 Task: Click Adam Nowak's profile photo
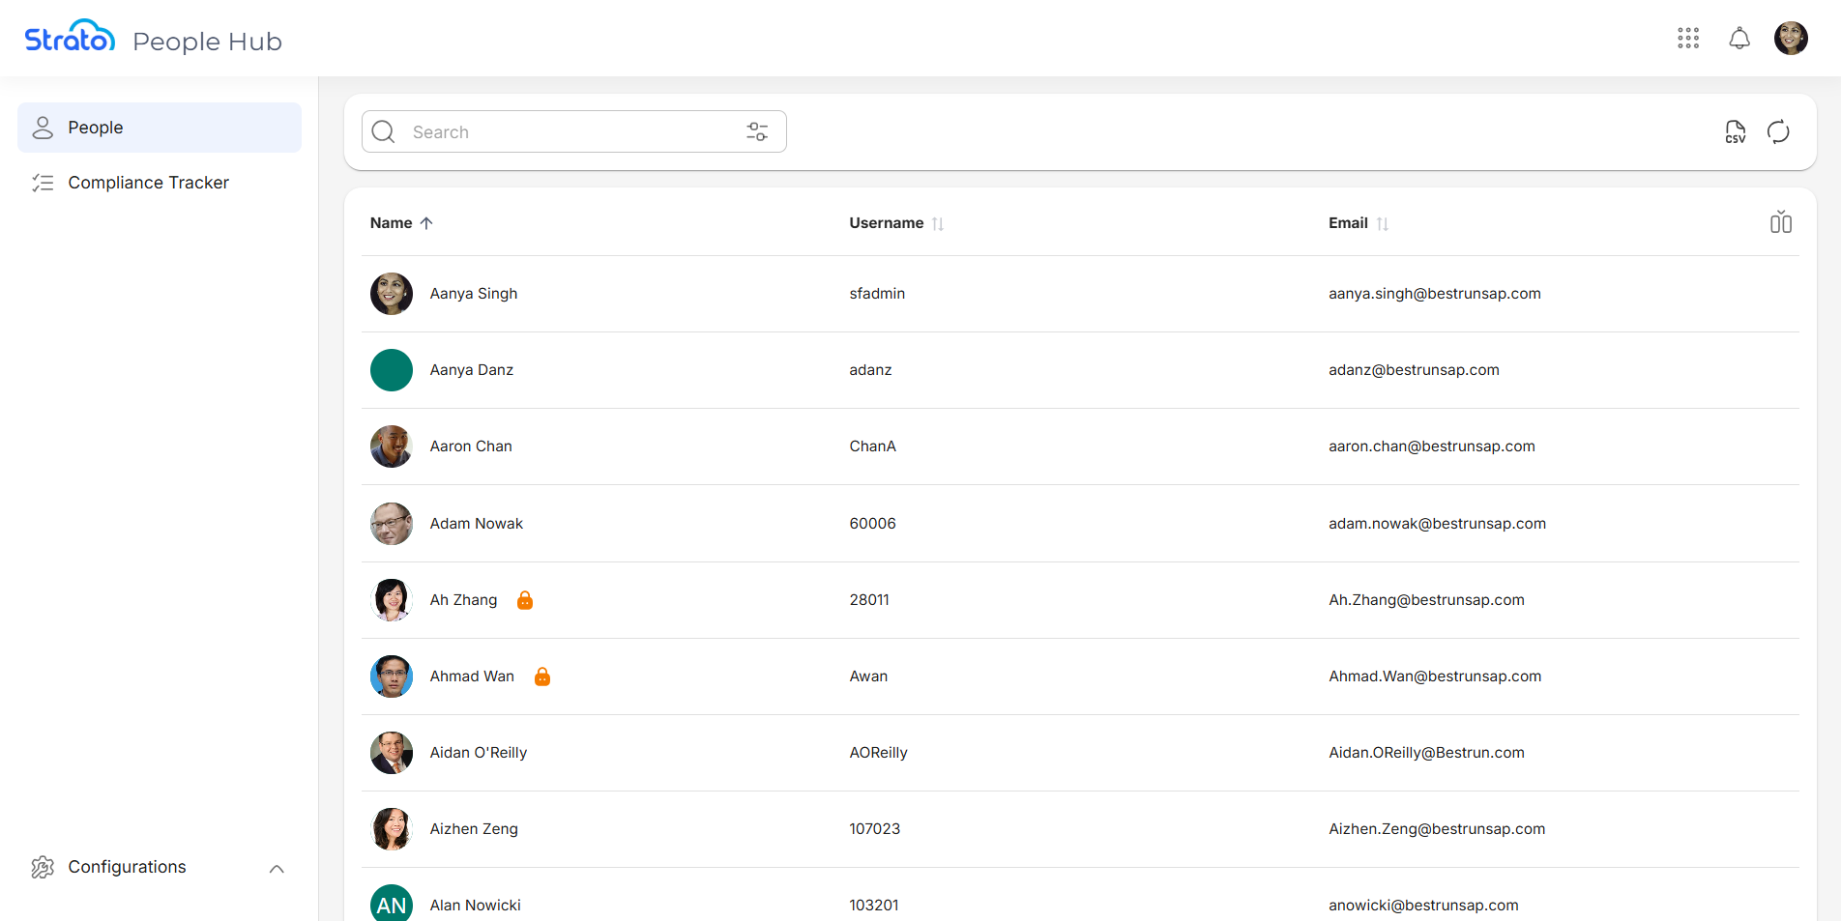(x=392, y=524)
